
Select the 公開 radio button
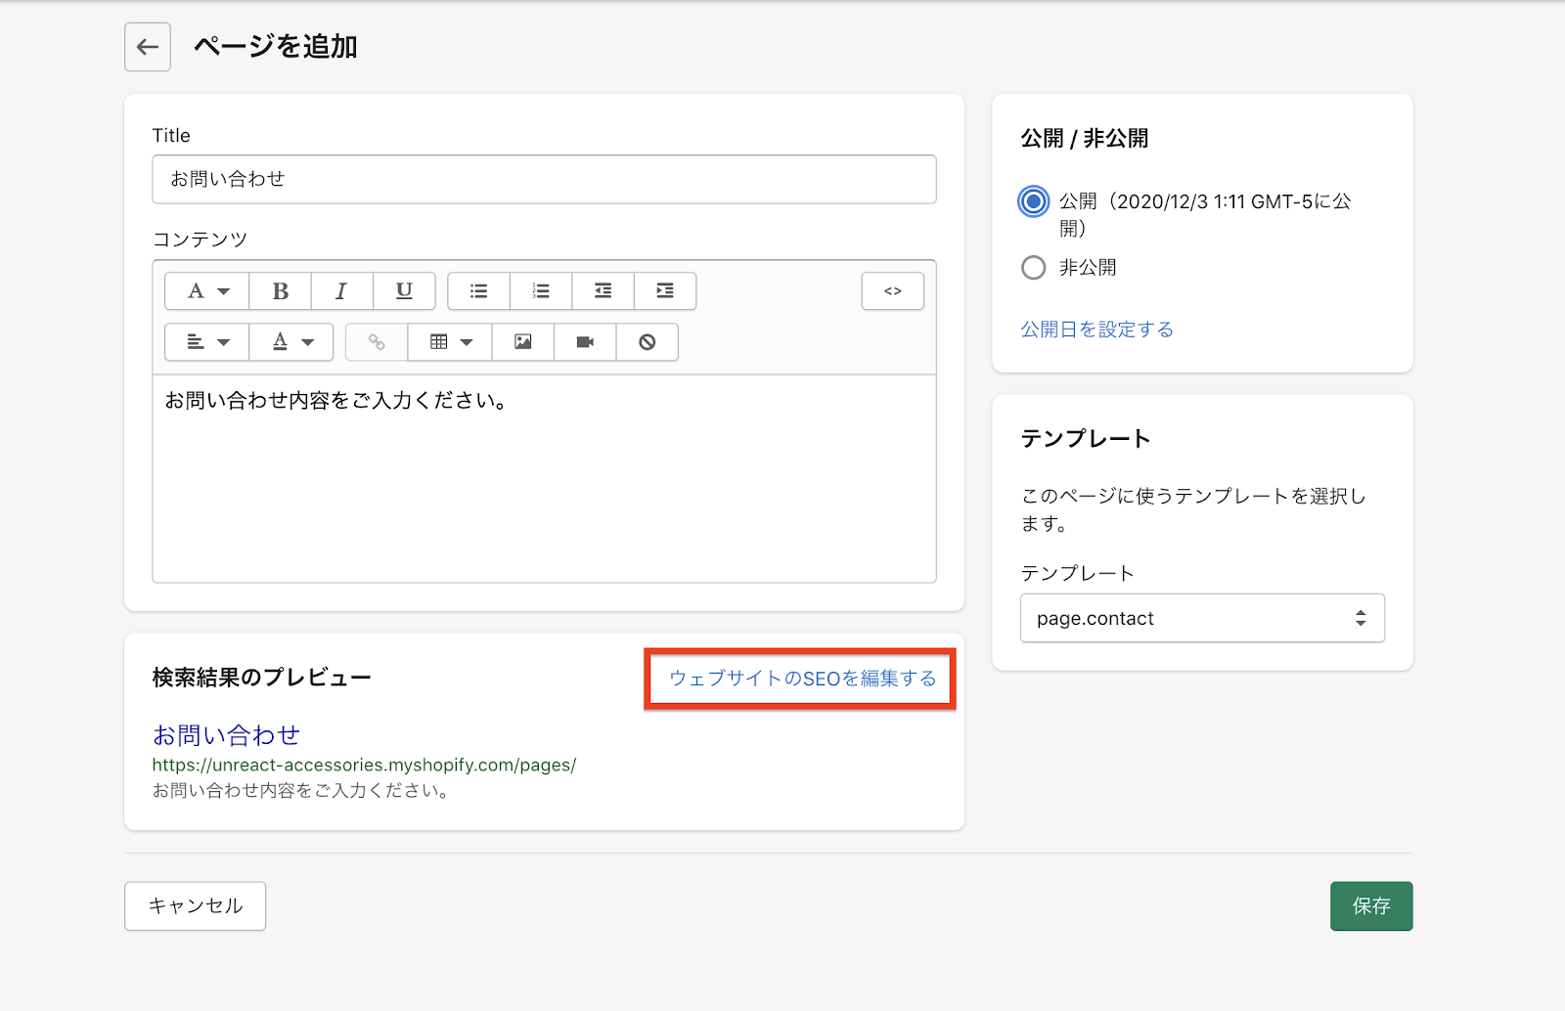coord(1033,202)
